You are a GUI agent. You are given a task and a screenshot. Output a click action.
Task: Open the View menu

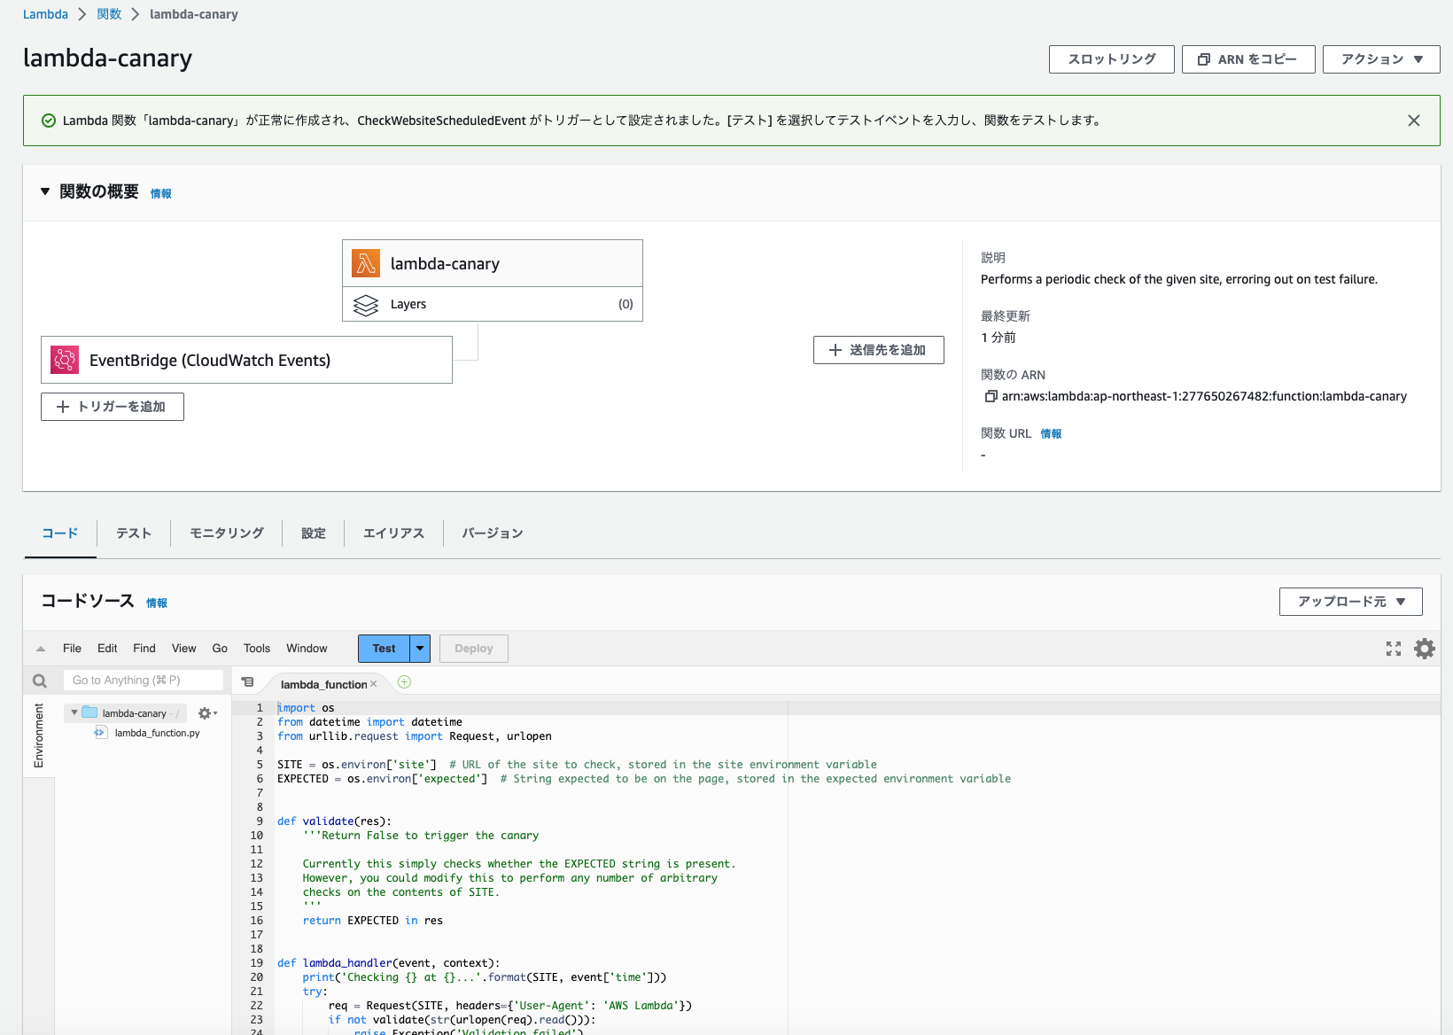pos(184,649)
